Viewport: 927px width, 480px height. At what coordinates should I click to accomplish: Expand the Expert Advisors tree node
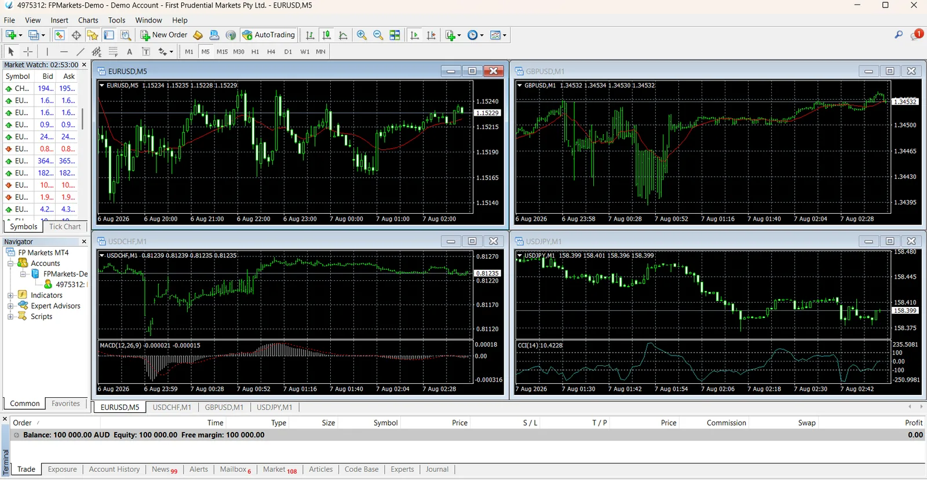(x=10, y=306)
